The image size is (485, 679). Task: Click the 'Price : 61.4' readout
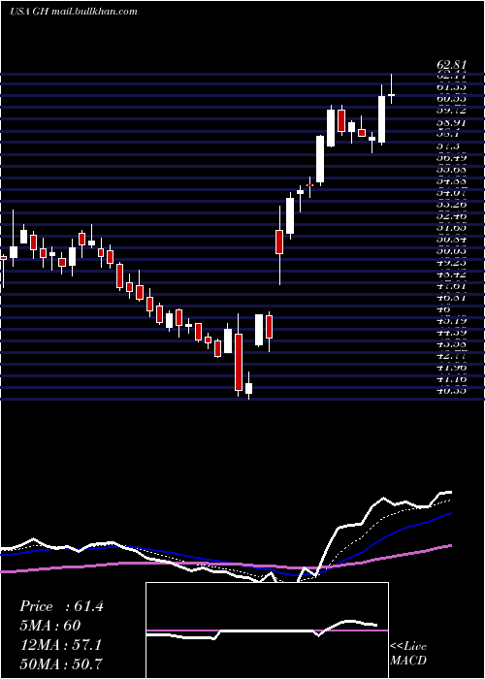tap(61, 606)
